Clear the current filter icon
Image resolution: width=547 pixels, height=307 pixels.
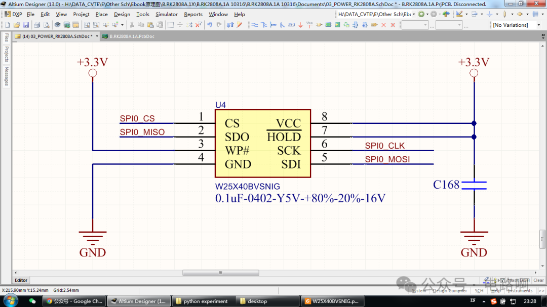(199, 25)
